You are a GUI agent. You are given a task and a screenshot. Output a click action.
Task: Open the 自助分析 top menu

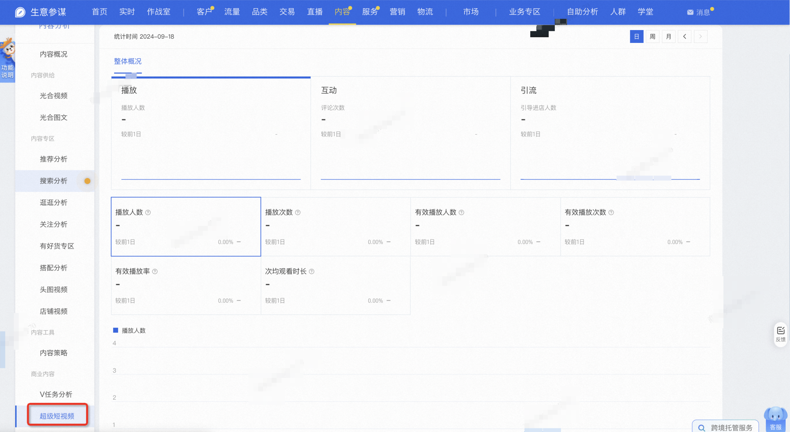point(582,12)
